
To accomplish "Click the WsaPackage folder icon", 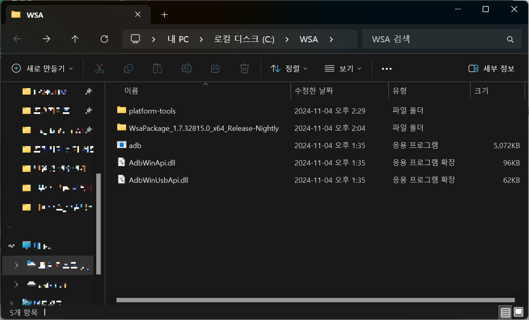I will pyautogui.click(x=121, y=128).
